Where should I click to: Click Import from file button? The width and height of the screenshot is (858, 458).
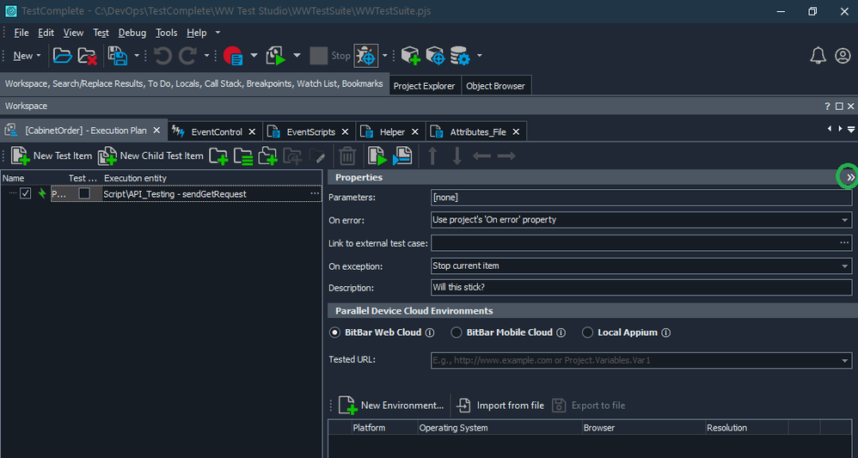[500, 406]
